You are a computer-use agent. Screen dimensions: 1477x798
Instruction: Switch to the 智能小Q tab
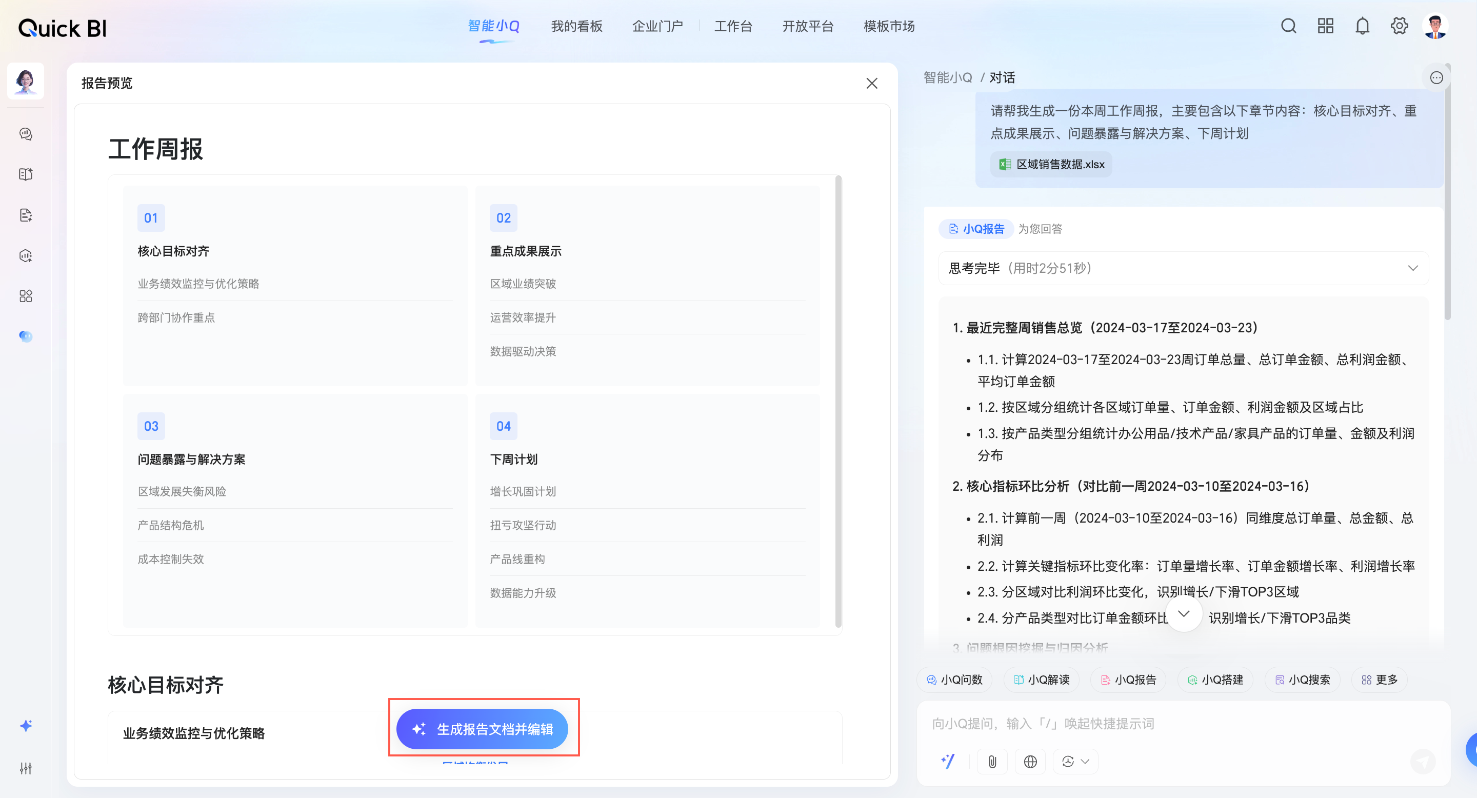pos(494,26)
